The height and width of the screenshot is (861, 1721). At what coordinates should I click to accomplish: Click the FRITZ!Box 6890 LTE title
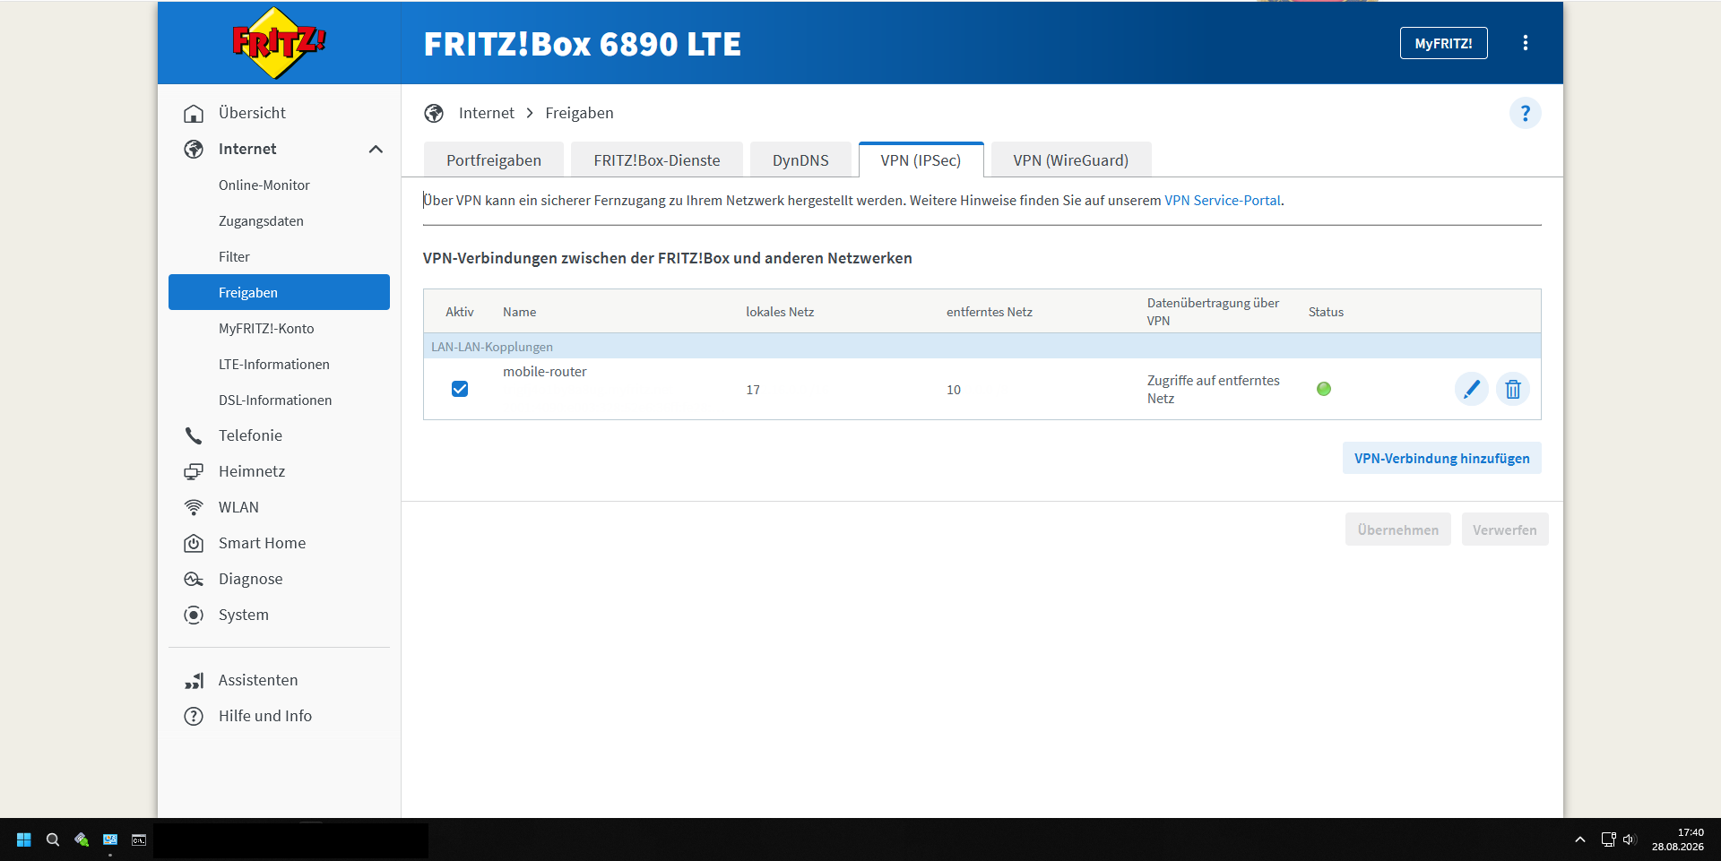583,44
